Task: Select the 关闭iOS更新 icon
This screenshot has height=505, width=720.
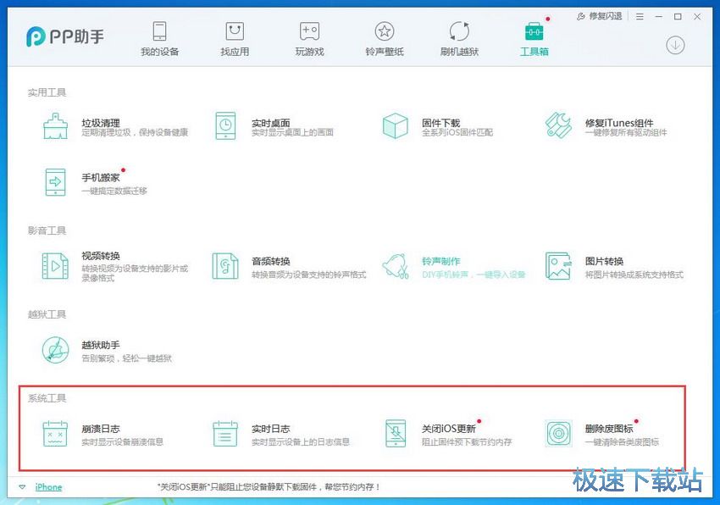Action: point(396,433)
